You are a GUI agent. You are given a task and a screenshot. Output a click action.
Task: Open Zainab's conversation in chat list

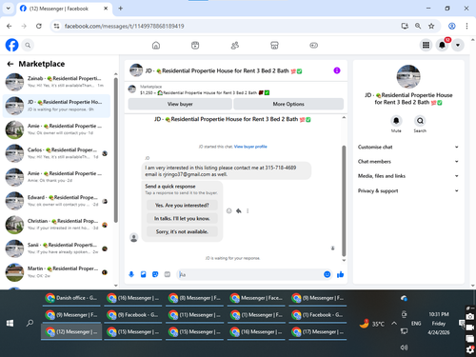[x=56, y=82]
